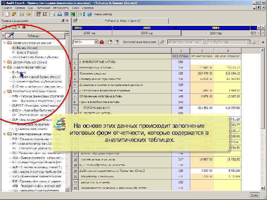Click the grayed icon after currency dropdown
The height and width of the screenshot is (200, 267).
tap(254, 42)
